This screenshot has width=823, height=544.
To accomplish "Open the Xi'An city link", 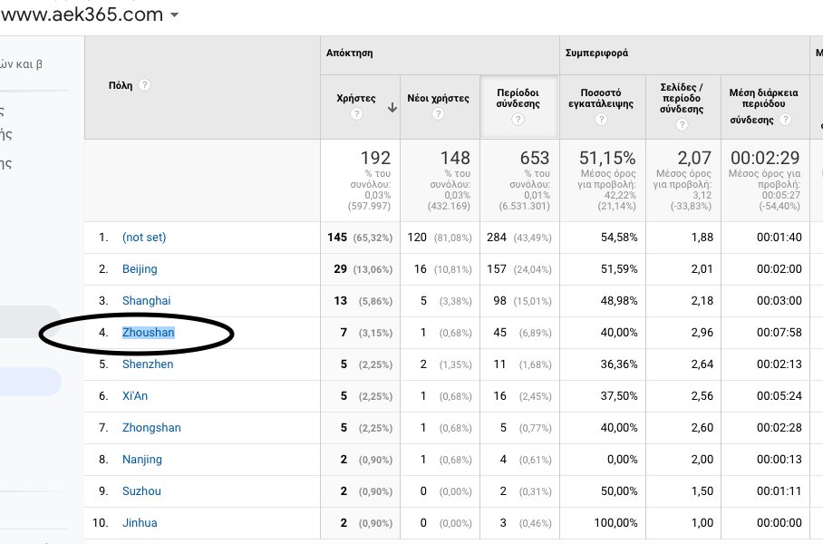I will 135,396.
